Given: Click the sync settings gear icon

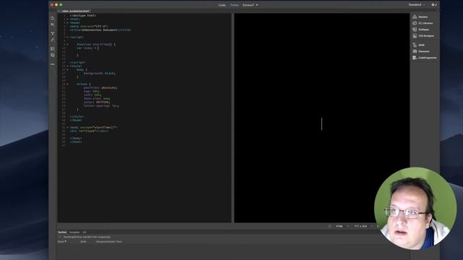Looking at the screenshot, I should pyautogui.click(x=434, y=5).
